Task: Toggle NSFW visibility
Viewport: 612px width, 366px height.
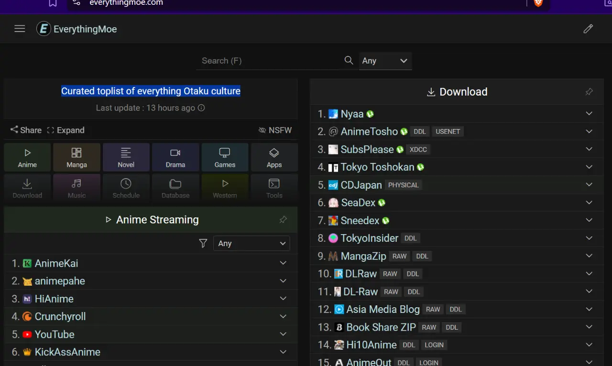Action: [x=275, y=130]
